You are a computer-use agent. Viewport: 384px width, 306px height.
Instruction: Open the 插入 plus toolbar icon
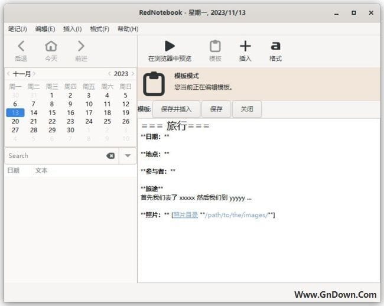[x=245, y=46]
